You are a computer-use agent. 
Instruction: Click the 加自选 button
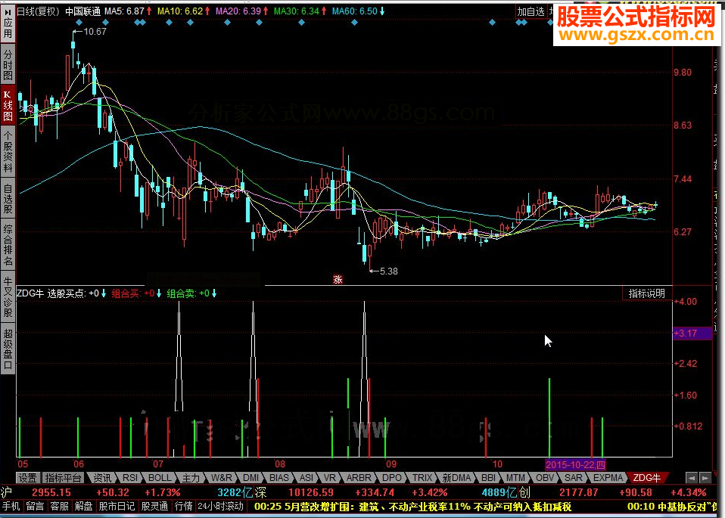pyautogui.click(x=531, y=11)
